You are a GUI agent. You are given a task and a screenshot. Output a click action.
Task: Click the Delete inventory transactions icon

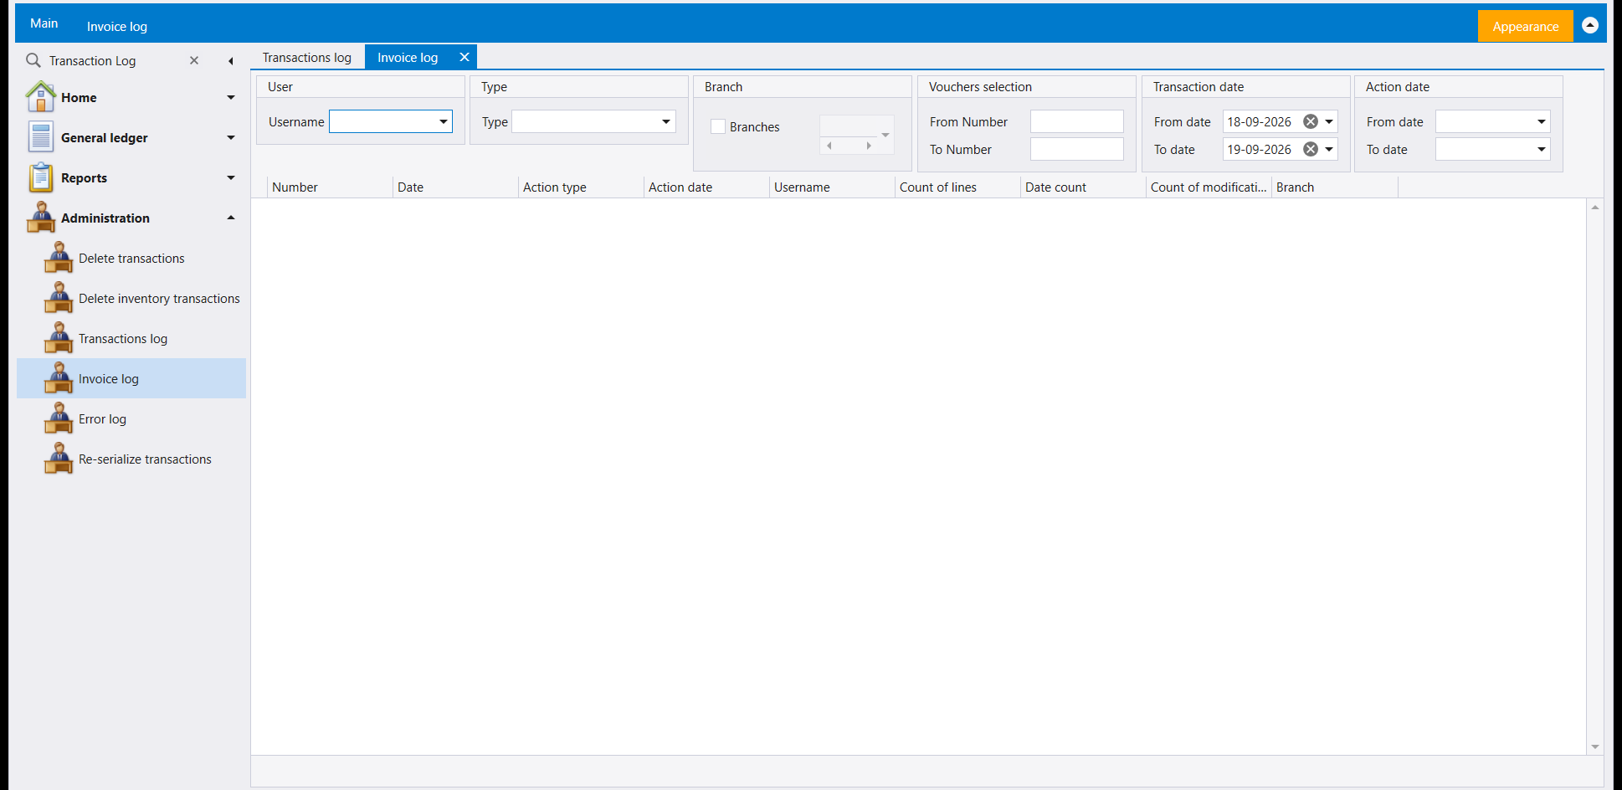(x=59, y=298)
